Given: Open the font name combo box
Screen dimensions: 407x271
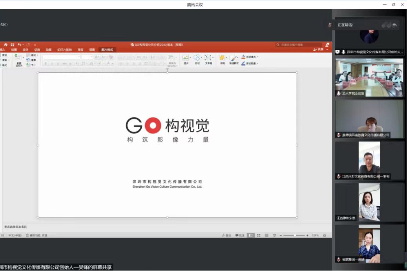Looking at the screenshot, I should pyautogui.click(x=62, y=57).
